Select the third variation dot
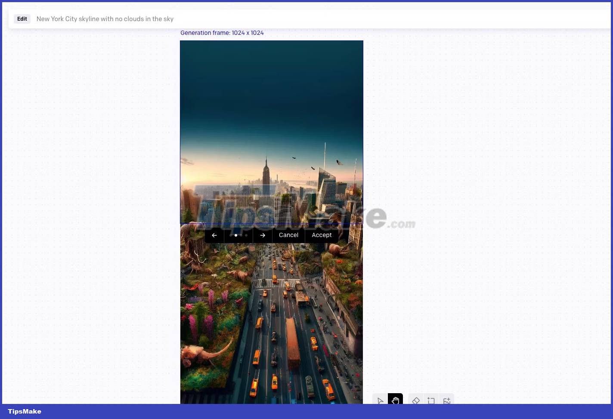 241,235
